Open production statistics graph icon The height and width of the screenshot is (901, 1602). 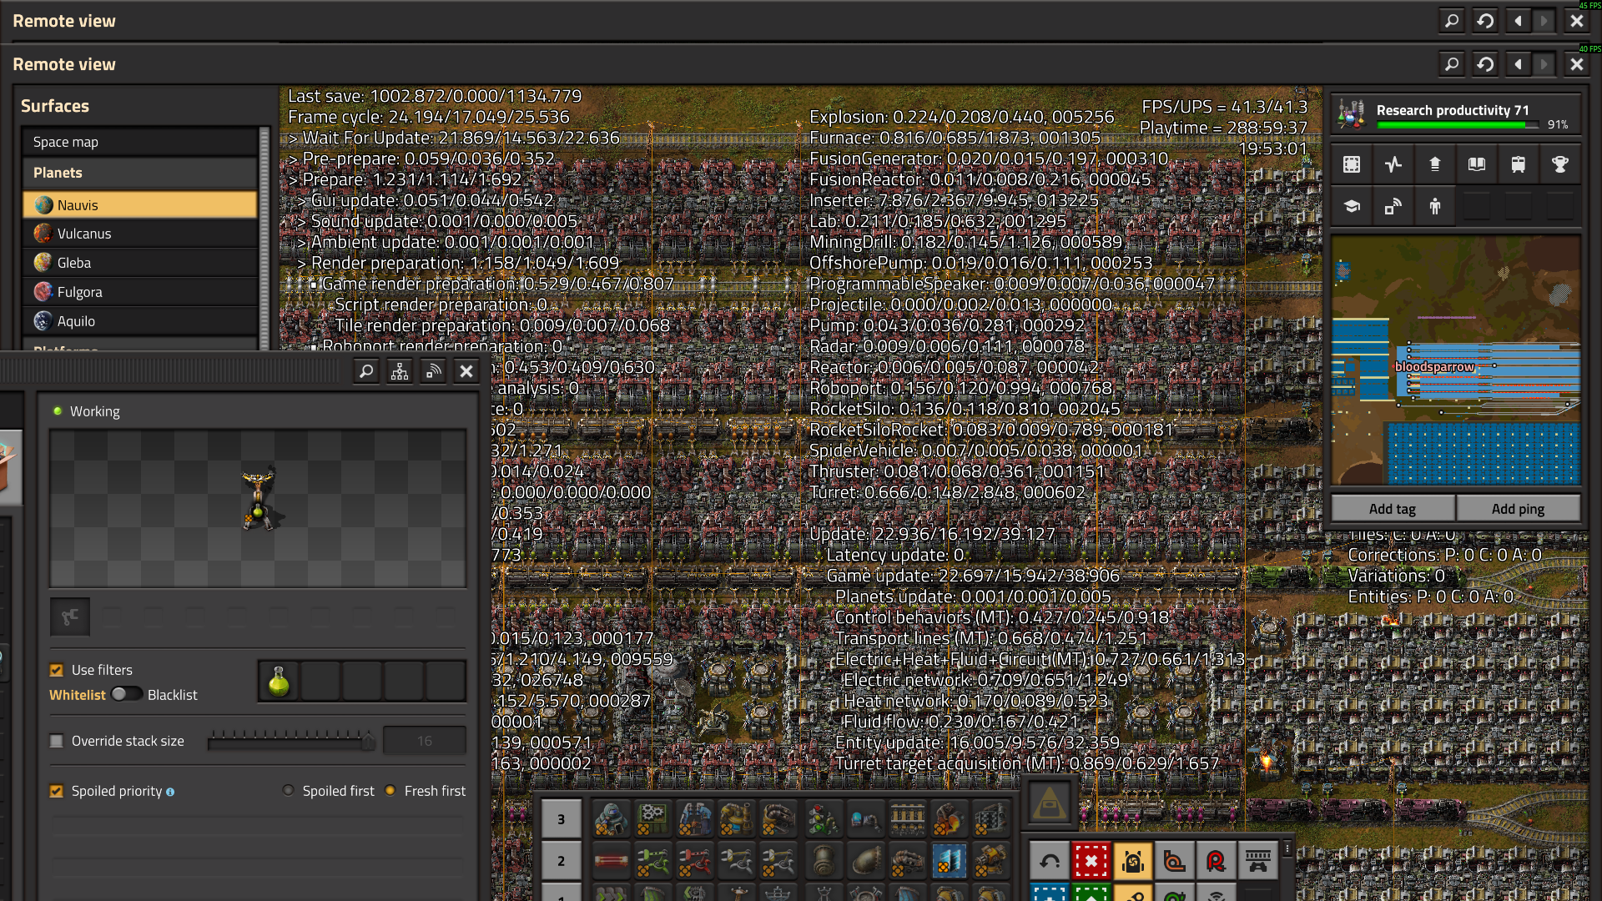[x=1393, y=164]
